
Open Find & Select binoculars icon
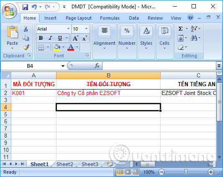tap(194, 38)
